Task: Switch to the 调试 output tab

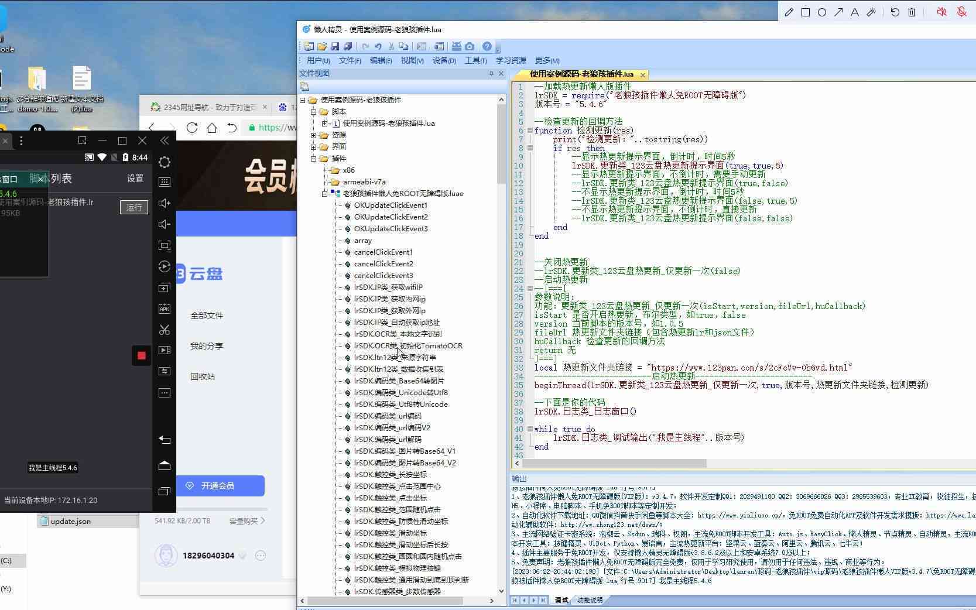Action: [561, 600]
